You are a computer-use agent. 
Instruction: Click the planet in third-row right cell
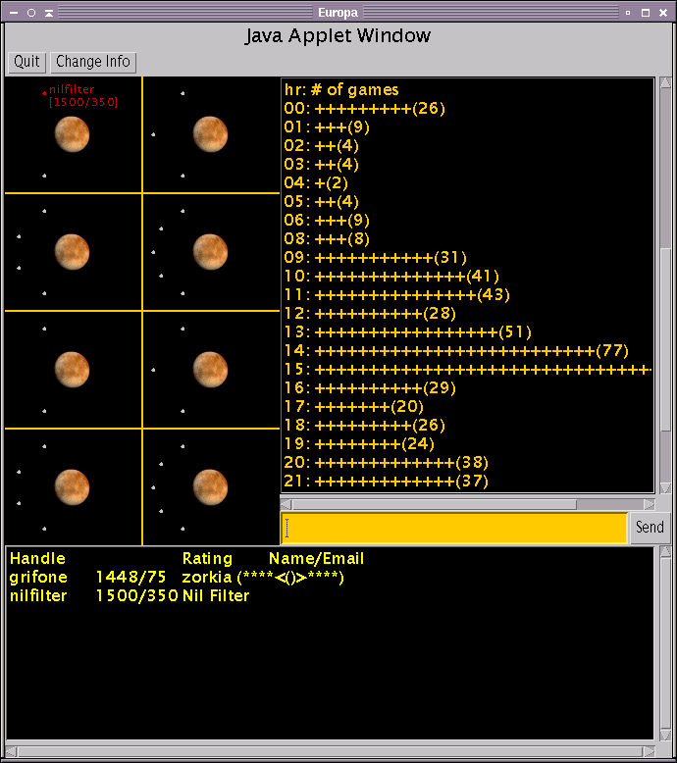coord(210,369)
